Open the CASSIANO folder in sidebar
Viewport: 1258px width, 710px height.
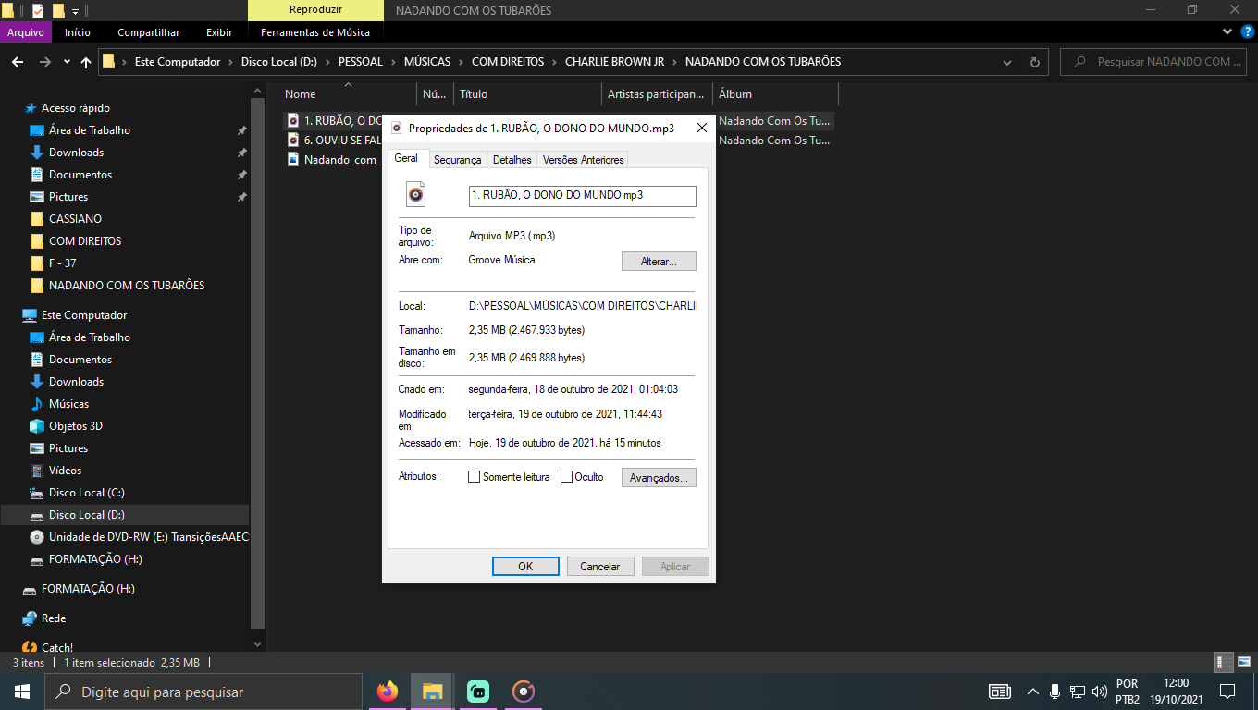(x=75, y=219)
